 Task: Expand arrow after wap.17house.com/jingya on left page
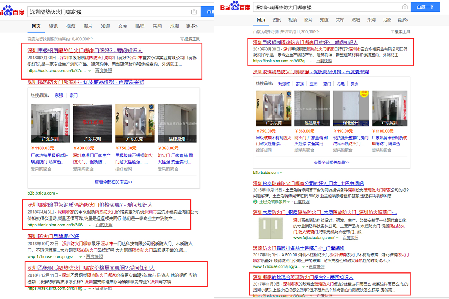[80, 257]
